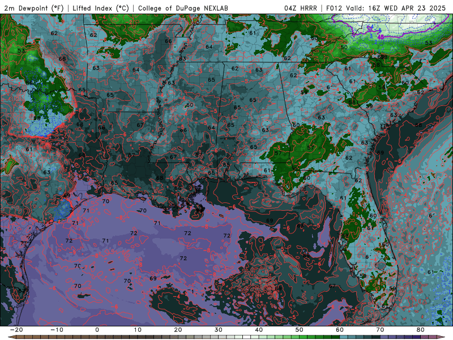Click the 10 label on the color scale

138,330
